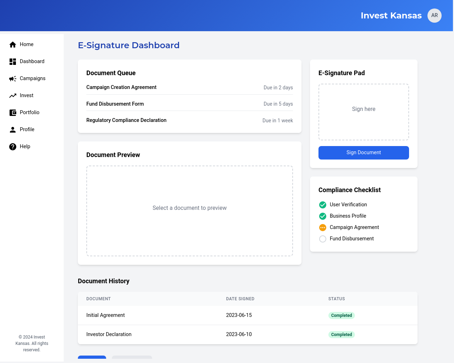Viewport: 454px width, 363px height.
Task: Click the Home house icon
Action: 13,44
